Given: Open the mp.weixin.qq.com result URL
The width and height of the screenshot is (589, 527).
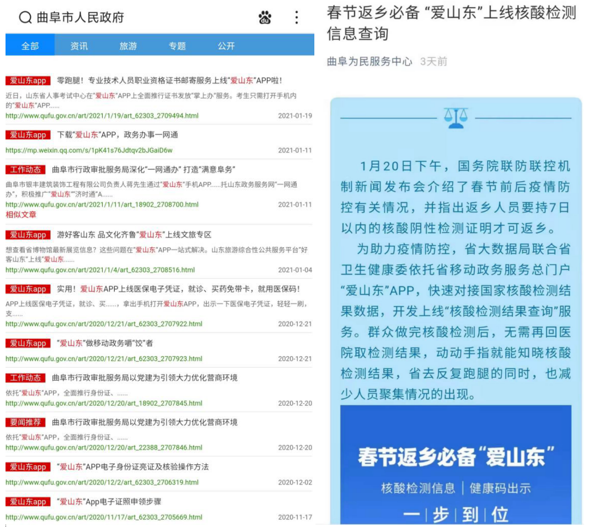Looking at the screenshot, I should [89, 150].
